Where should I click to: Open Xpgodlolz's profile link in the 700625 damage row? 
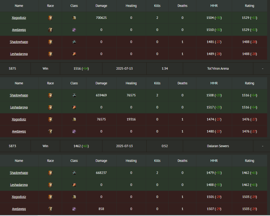coord(19,18)
